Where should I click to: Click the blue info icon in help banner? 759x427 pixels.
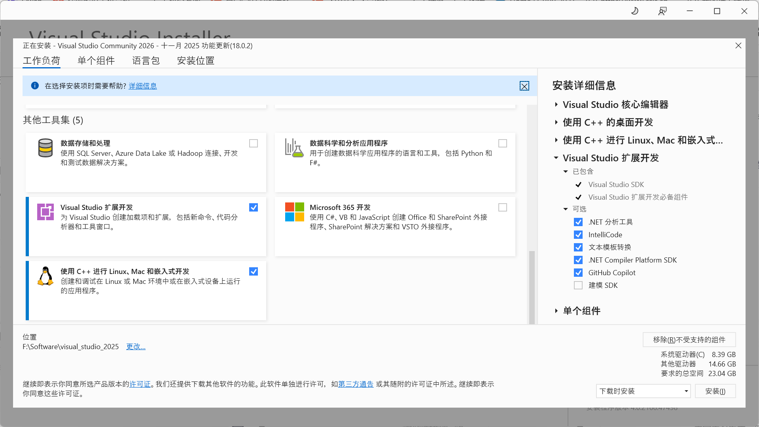click(x=35, y=86)
